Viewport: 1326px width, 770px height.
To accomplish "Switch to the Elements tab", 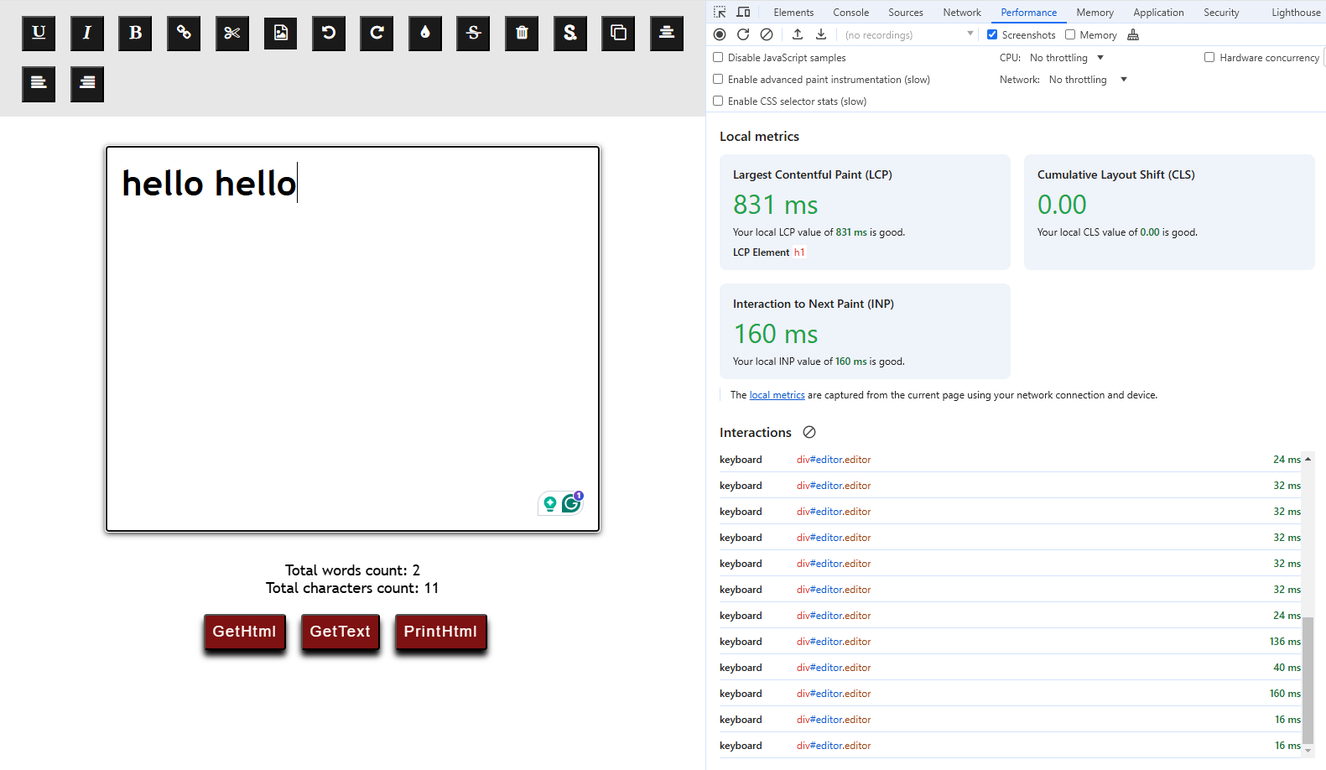I will click(x=793, y=12).
